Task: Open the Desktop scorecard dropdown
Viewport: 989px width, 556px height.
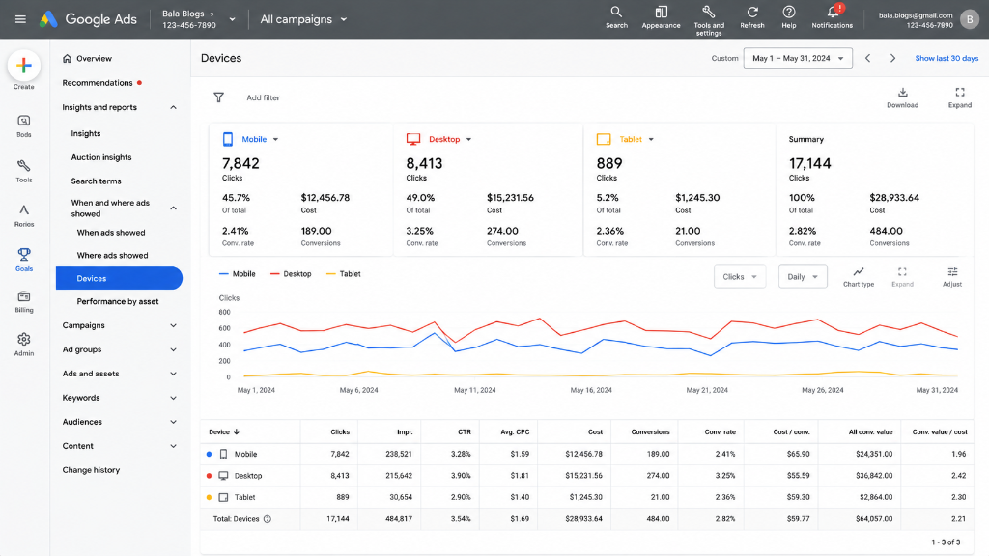Action: click(x=468, y=139)
